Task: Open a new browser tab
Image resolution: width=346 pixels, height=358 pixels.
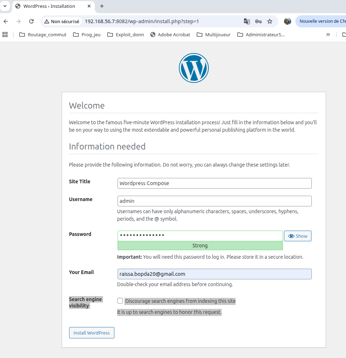Action: [102, 6]
